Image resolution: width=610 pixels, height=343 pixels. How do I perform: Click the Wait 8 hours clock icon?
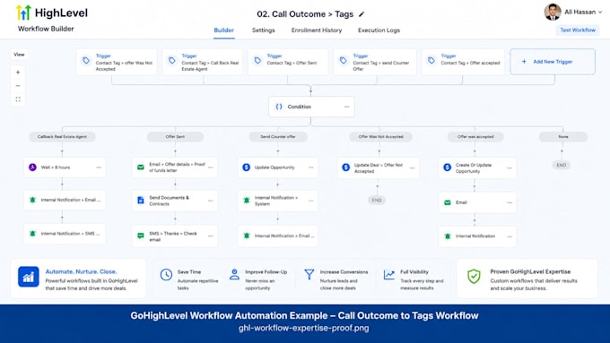tap(32, 167)
